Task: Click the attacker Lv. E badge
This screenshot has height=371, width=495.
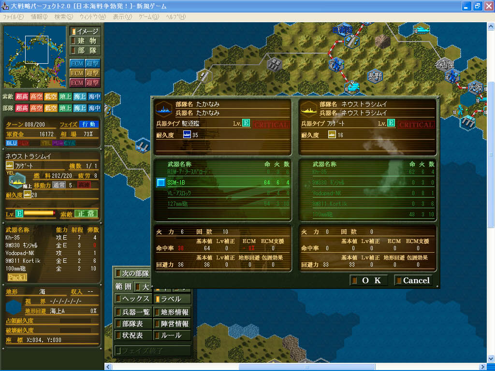Action: tap(246, 123)
